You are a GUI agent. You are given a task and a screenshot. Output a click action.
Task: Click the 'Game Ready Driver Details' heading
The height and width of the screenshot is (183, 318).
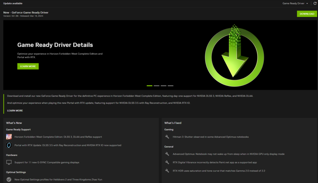click(x=55, y=45)
